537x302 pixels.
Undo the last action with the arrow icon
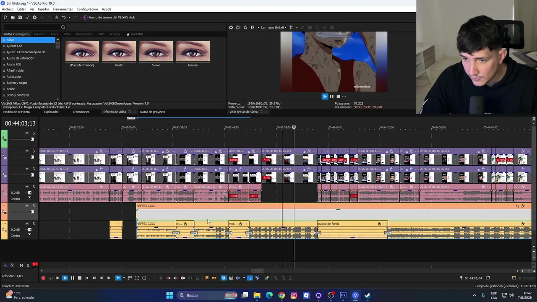tap(64, 17)
